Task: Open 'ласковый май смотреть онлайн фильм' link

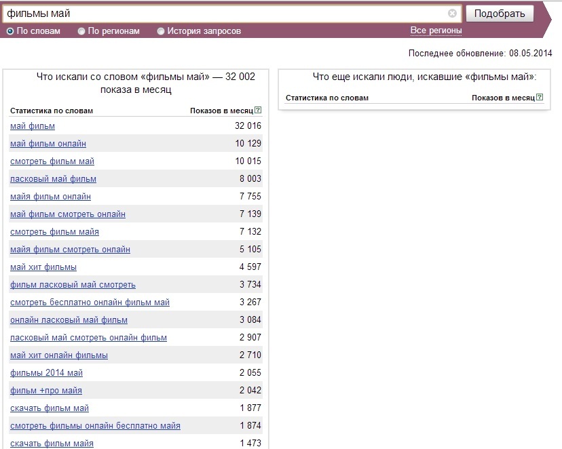Action: pyautogui.click(x=88, y=338)
